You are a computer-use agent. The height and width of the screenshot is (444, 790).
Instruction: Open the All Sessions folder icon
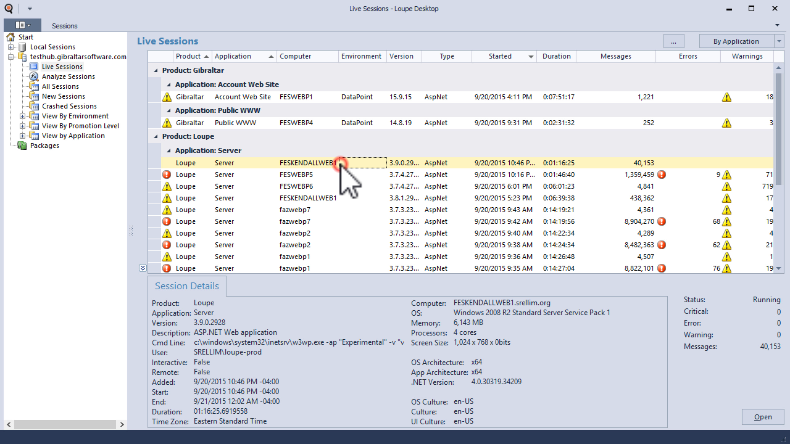click(34, 86)
